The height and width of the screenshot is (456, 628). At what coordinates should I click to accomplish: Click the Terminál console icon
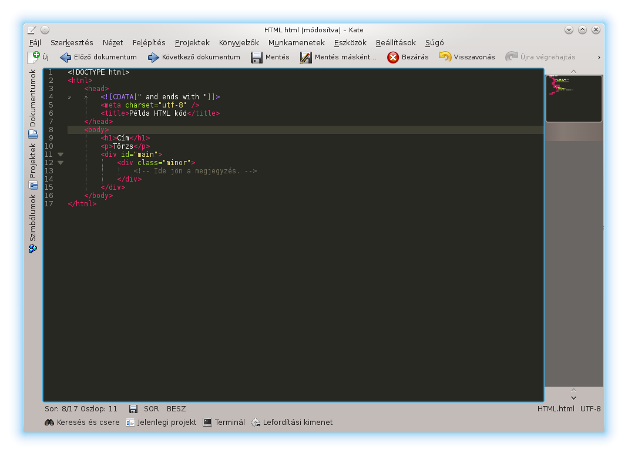point(207,423)
